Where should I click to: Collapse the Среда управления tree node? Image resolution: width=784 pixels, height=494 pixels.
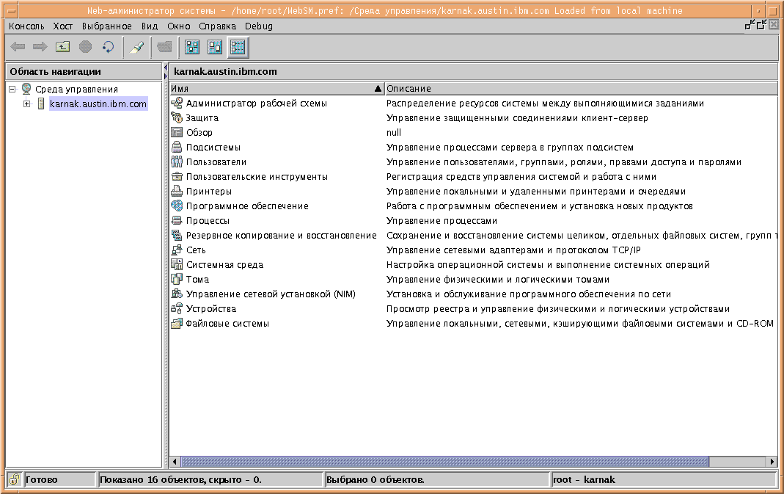pyautogui.click(x=12, y=89)
